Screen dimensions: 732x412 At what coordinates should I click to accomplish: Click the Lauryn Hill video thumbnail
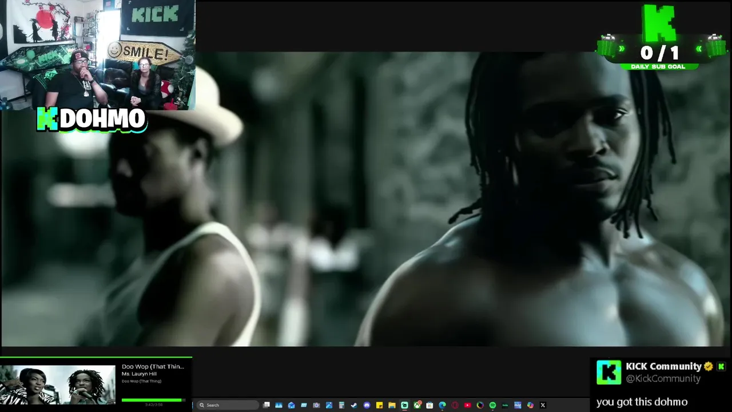(x=58, y=385)
